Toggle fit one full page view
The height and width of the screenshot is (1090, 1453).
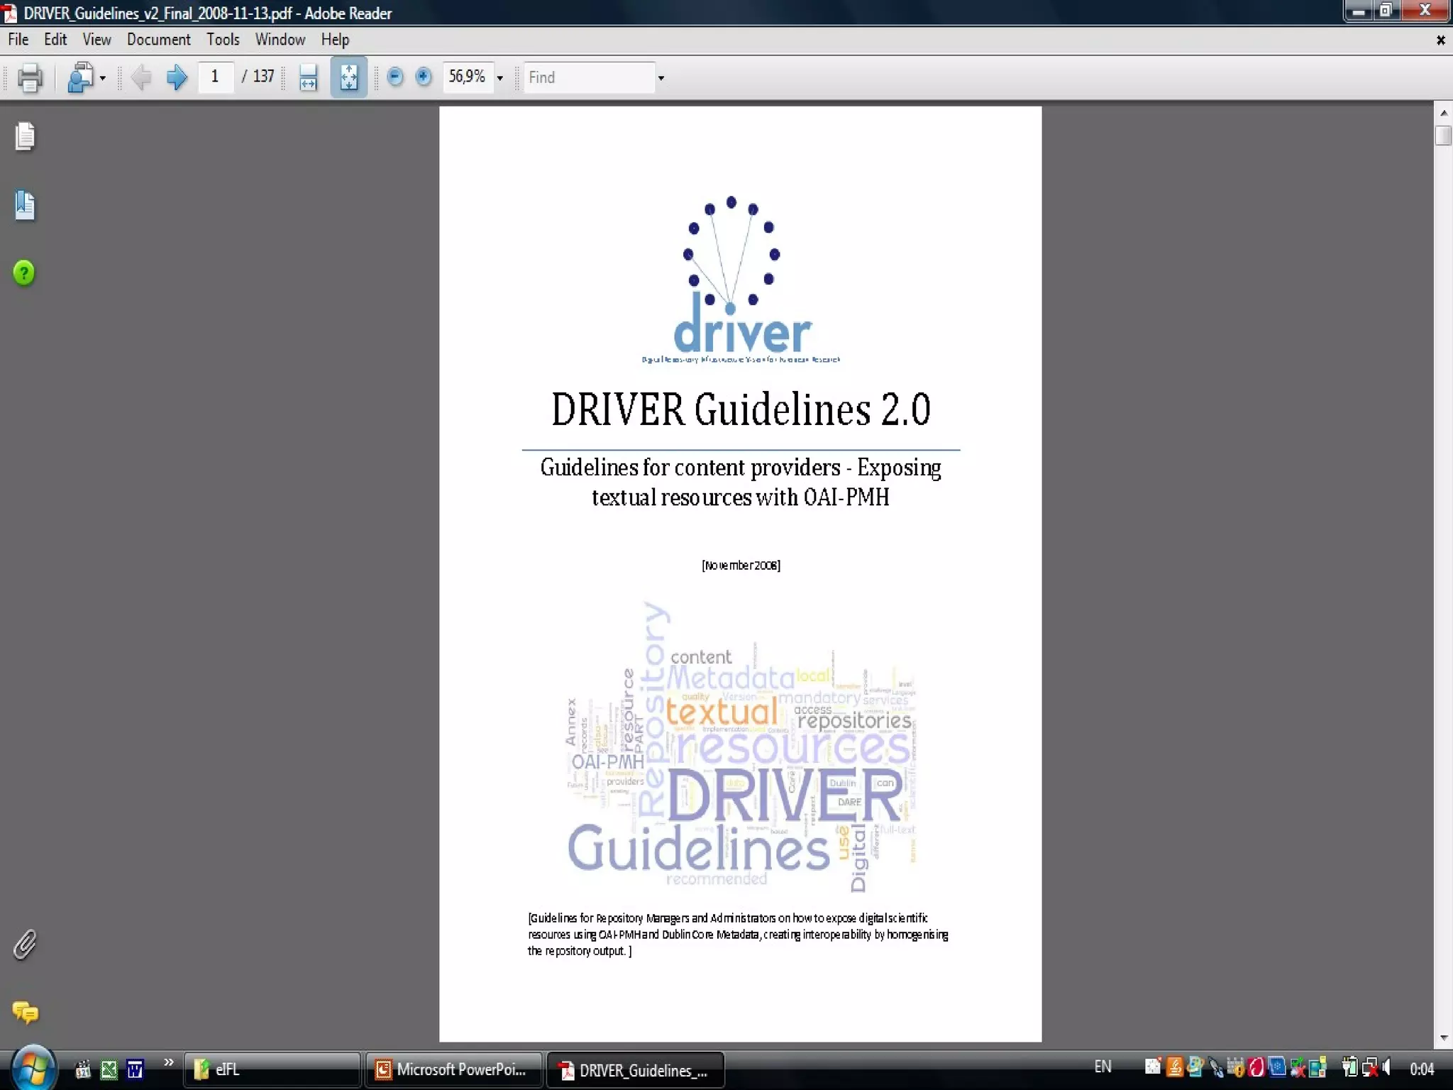348,77
